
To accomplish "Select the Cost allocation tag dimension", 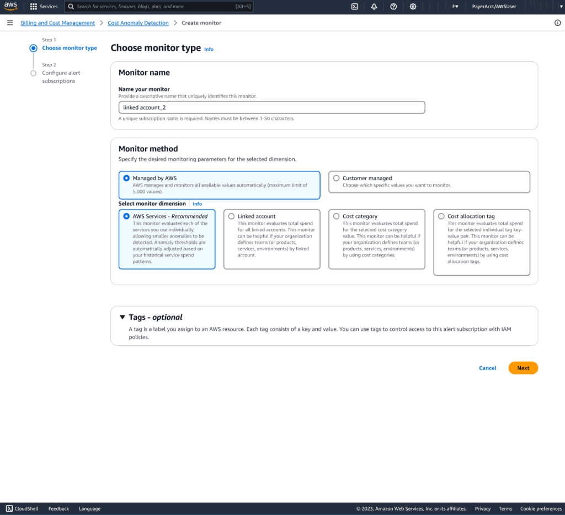I will [x=440, y=216].
